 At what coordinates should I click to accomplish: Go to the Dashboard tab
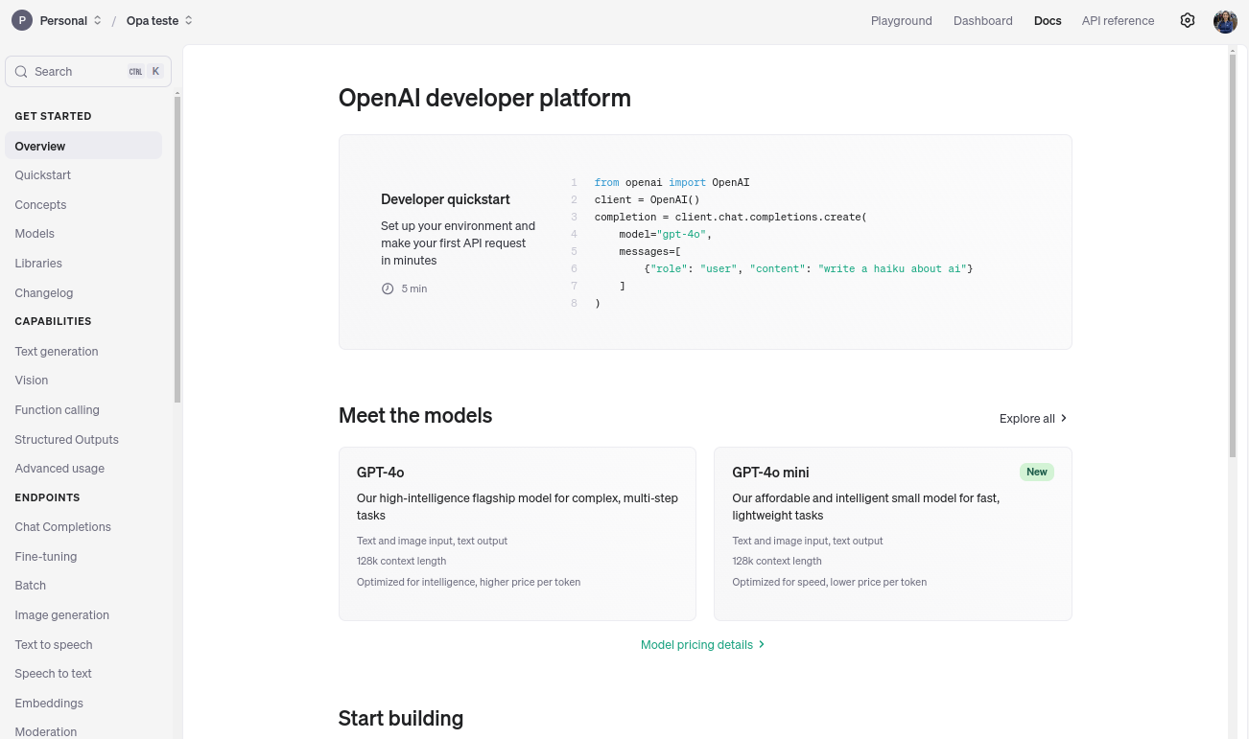pos(982,20)
